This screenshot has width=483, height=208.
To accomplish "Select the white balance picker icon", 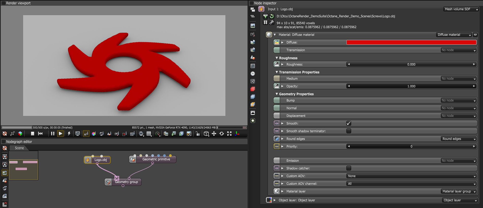I will click(x=94, y=134).
